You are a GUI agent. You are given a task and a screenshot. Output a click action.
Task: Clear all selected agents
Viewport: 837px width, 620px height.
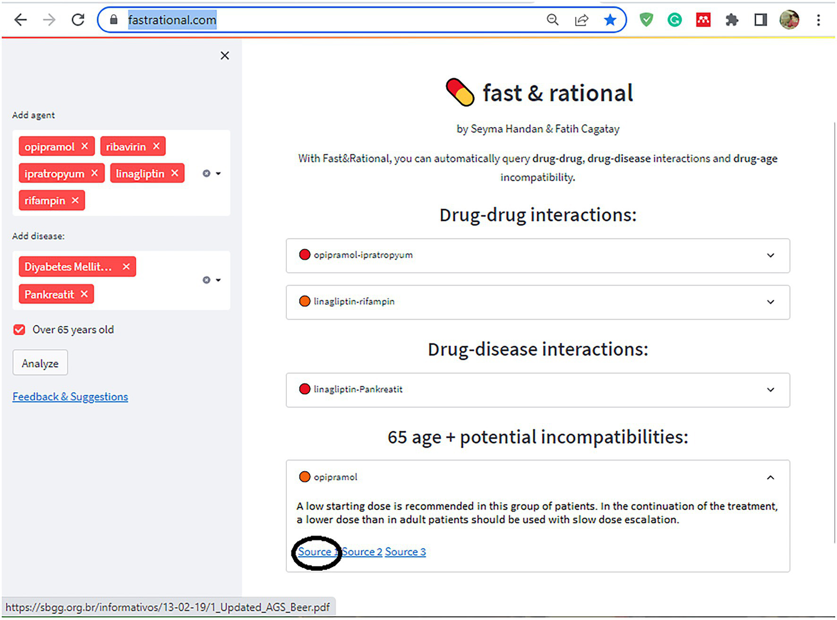point(206,173)
